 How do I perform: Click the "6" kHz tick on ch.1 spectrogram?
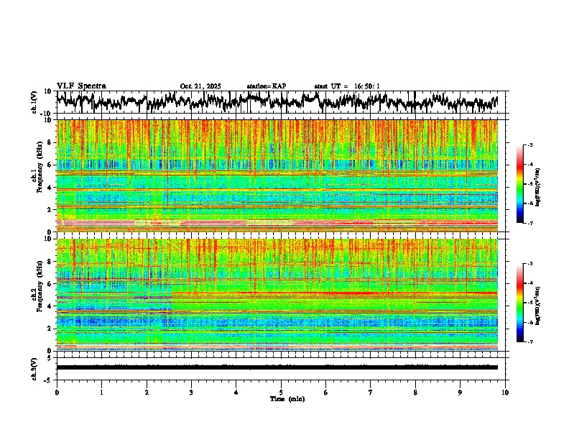pyautogui.click(x=50, y=165)
